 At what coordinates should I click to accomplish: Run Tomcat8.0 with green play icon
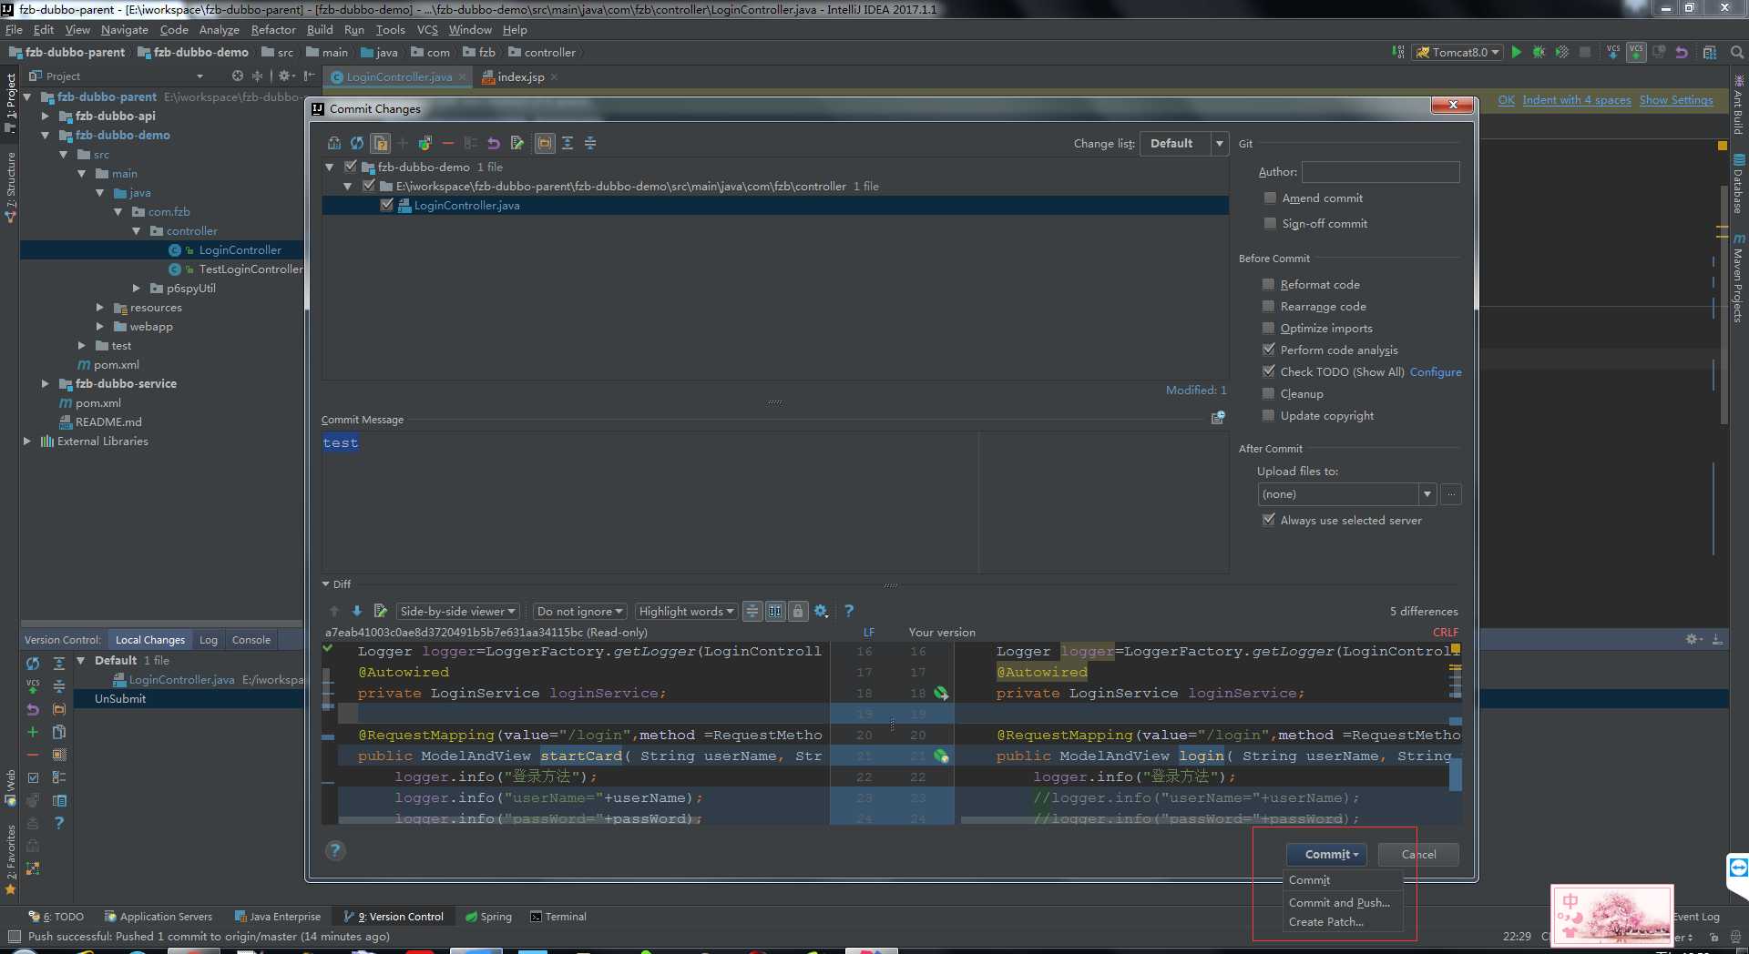[1517, 52]
